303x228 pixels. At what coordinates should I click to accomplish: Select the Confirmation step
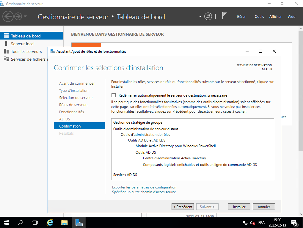(79, 126)
